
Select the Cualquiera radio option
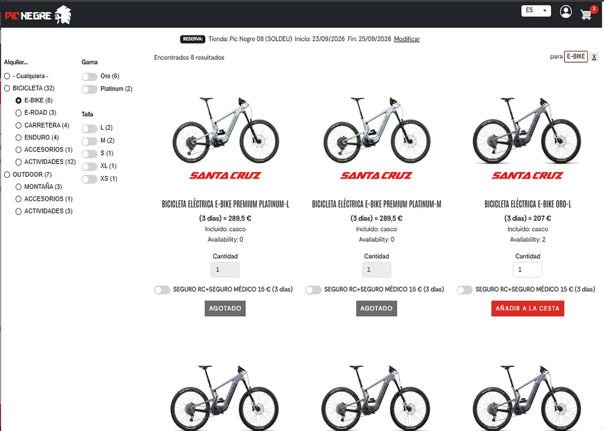pos(7,76)
